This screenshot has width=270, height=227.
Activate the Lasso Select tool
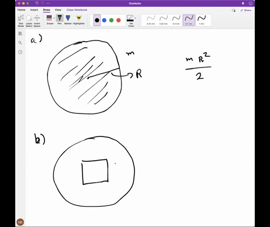[x=29, y=21]
